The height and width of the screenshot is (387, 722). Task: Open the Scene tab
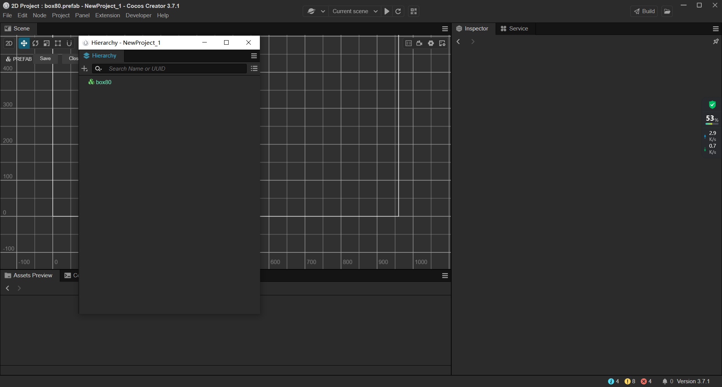click(18, 29)
